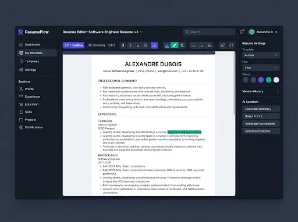Insert a link with chain icon

pos(222,45)
